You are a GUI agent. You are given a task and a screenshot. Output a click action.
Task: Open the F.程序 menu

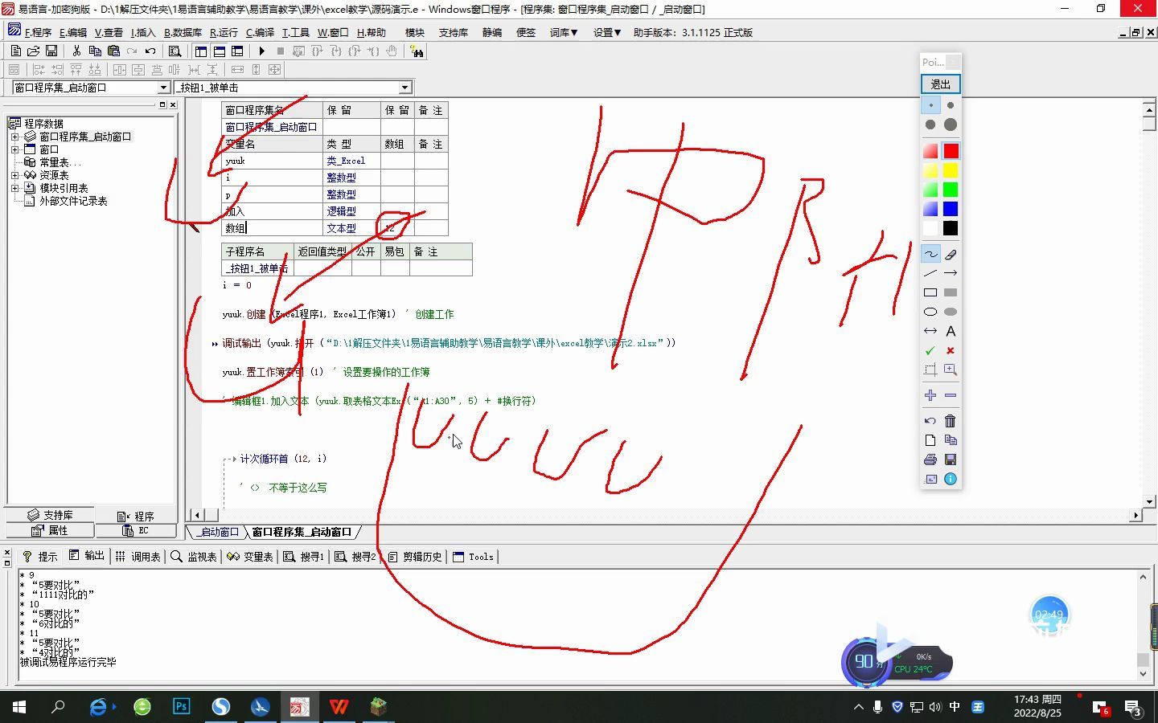tap(37, 33)
